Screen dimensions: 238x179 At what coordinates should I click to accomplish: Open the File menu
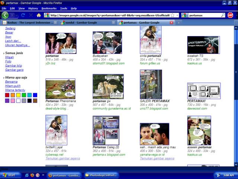[x=4, y=9]
